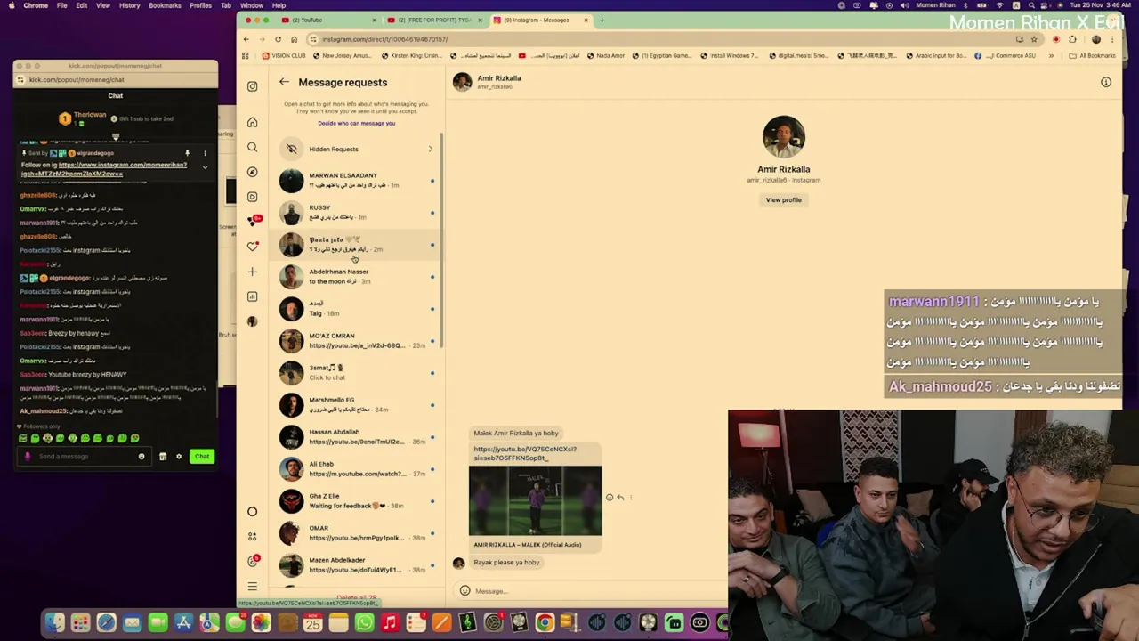Open the youtu.be link in Amir's message
This screenshot has height=641, width=1139.
(525, 454)
